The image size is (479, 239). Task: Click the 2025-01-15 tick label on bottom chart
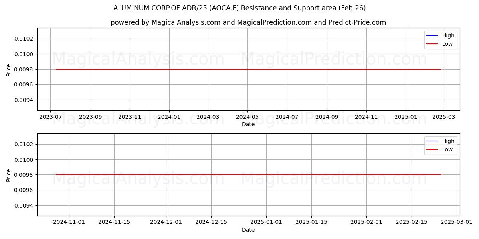(x=311, y=222)
